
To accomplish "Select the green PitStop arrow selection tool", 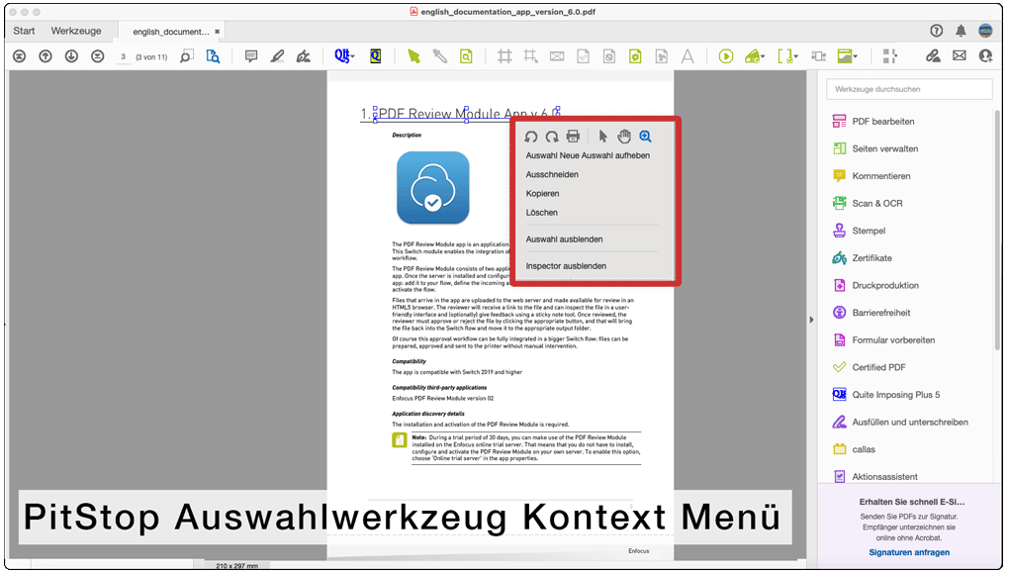I will point(413,56).
